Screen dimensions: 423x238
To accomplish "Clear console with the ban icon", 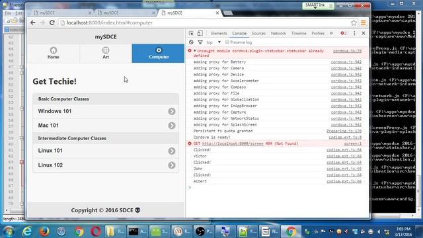I will point(191,42).
